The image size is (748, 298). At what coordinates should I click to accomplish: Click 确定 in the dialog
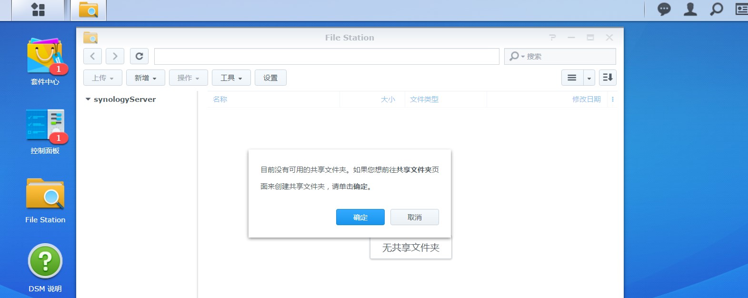coord(360,217)
